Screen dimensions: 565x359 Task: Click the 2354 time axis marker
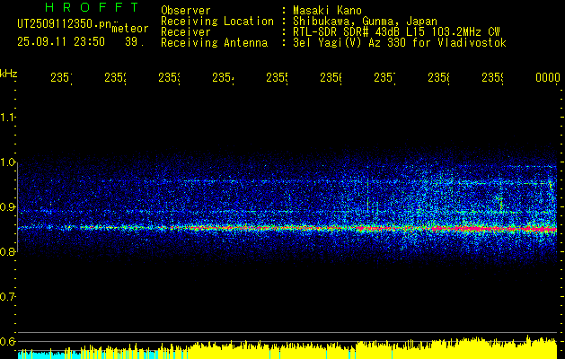[223, 77]
